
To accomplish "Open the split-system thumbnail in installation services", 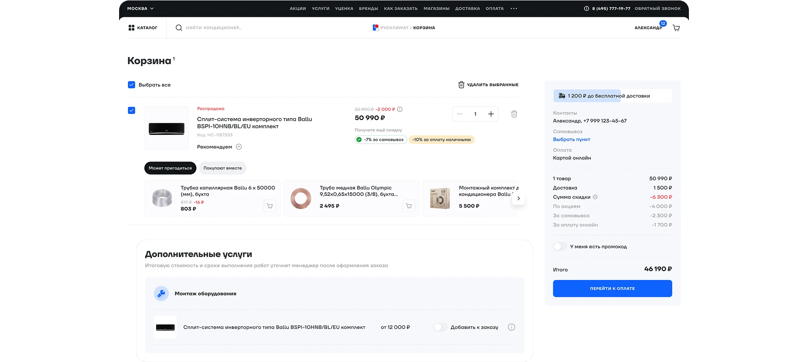I will [165, 327].
